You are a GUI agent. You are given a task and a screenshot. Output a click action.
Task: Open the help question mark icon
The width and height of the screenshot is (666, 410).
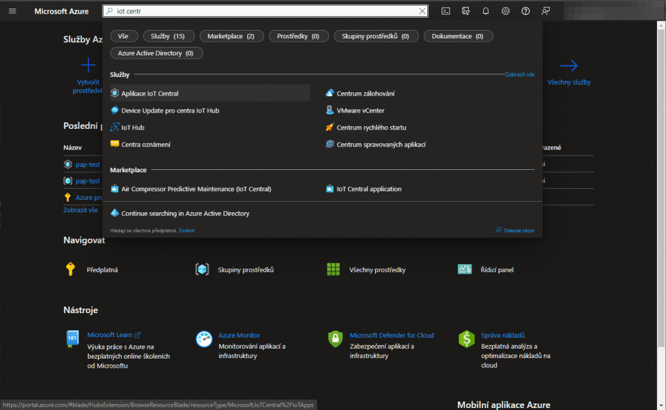pyautogui.click(x=526, y=11)
